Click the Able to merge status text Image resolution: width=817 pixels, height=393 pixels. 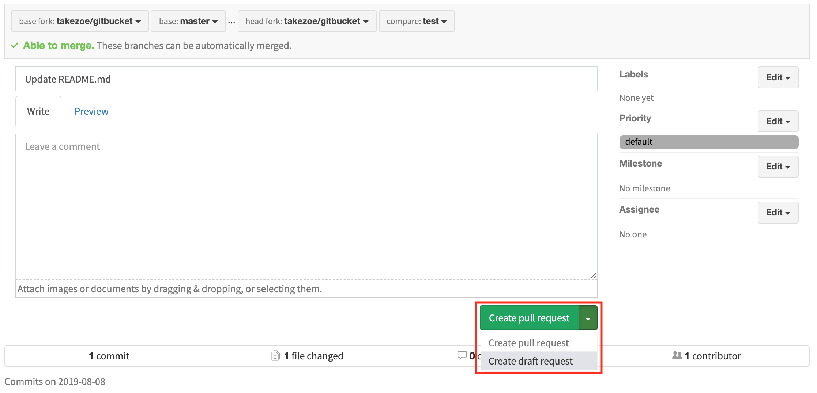[x=59, y=45]
